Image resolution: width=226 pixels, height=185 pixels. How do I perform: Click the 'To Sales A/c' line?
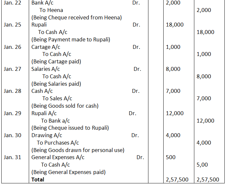pyautogui.click(x=57, y=98)
